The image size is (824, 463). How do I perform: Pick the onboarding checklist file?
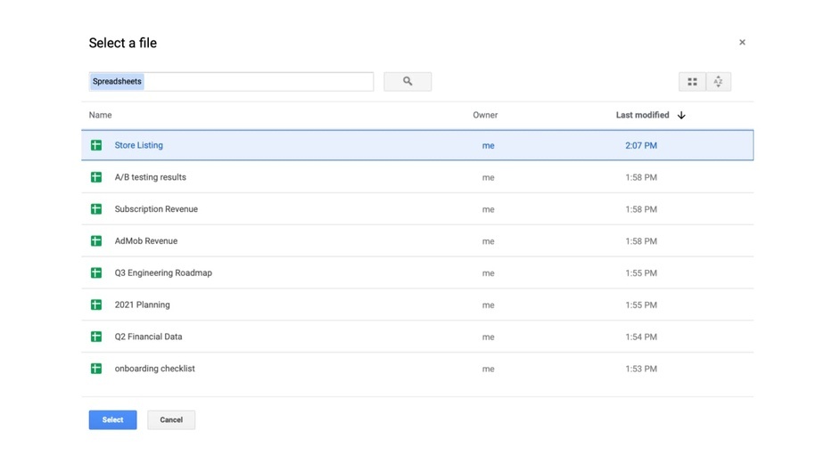pyautogui.click(x=154, y=369)
